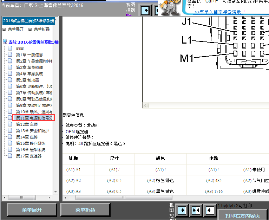269x220 pixels.
Task: Click the computer icon at the tree root
Action: click(5, 42)
